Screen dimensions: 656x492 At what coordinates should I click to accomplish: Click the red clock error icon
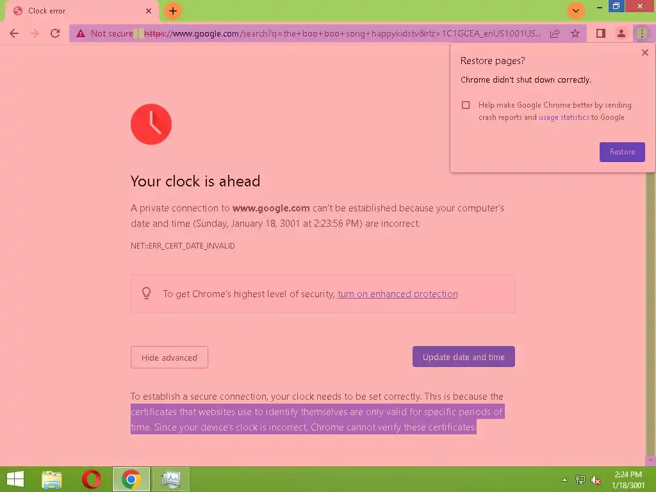coord(151,124)
